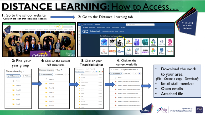Click Recent link beside Go Launchpad

tap(116, 31)
